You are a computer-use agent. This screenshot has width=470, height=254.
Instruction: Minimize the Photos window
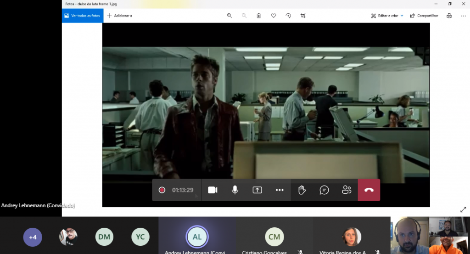click(x=436, y=4)
